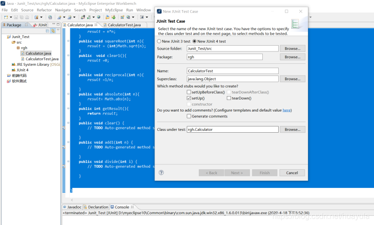374x225 pixels.
Task: Enable the Generate comments checkbox
Action: tap(189, 116)
